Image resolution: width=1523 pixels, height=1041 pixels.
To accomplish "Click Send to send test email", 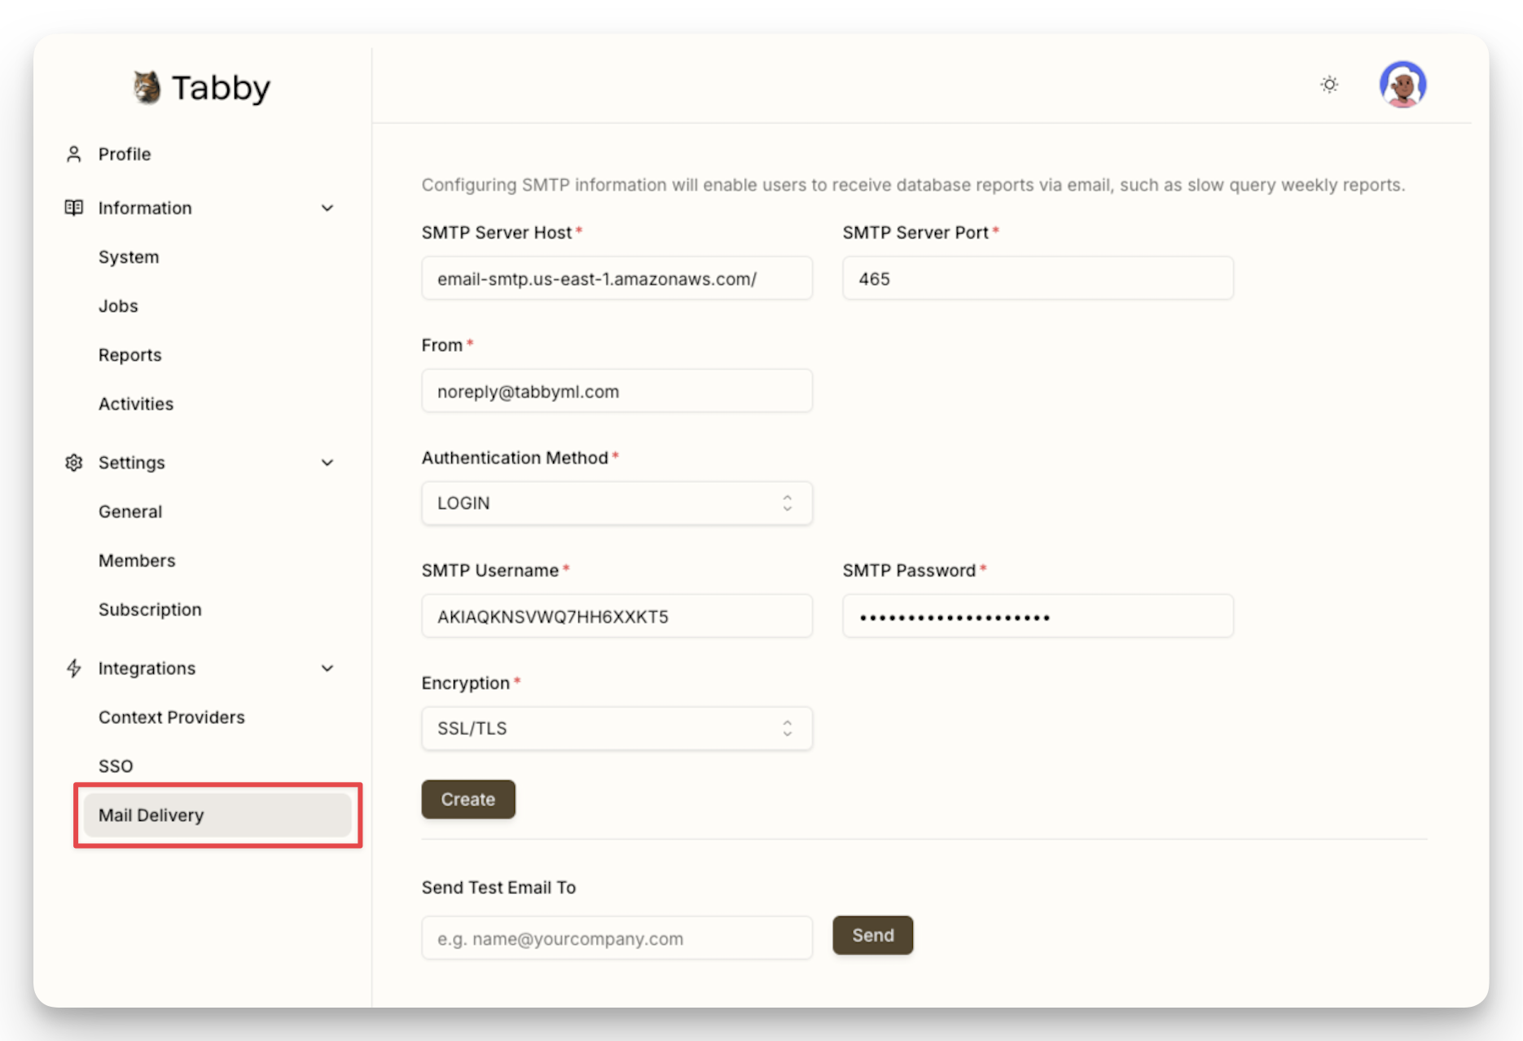I will point(872,936).
